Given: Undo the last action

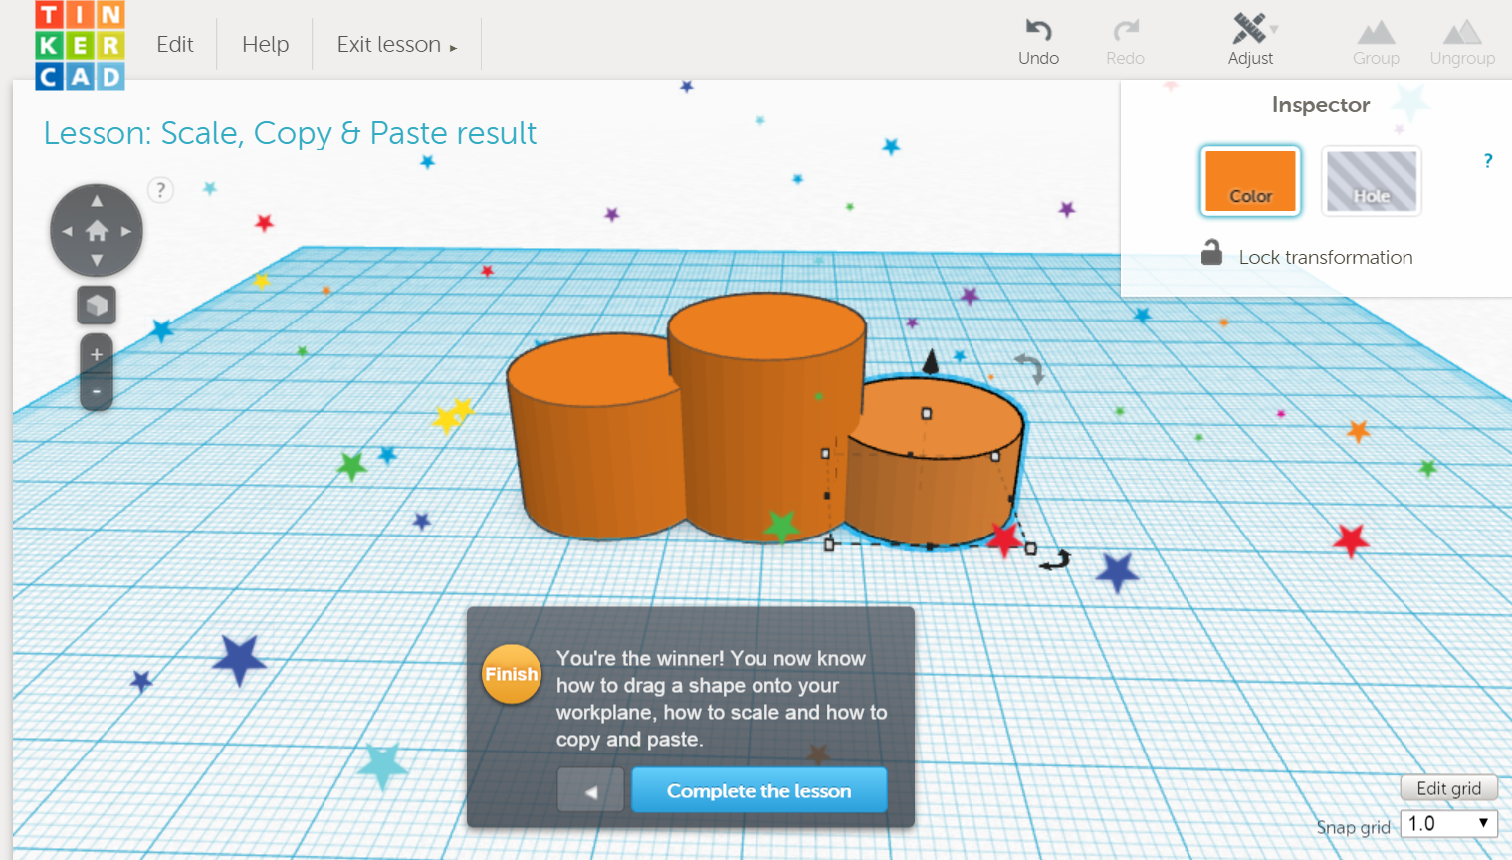Looking at the screenshot, I should tap(1038, 42).
